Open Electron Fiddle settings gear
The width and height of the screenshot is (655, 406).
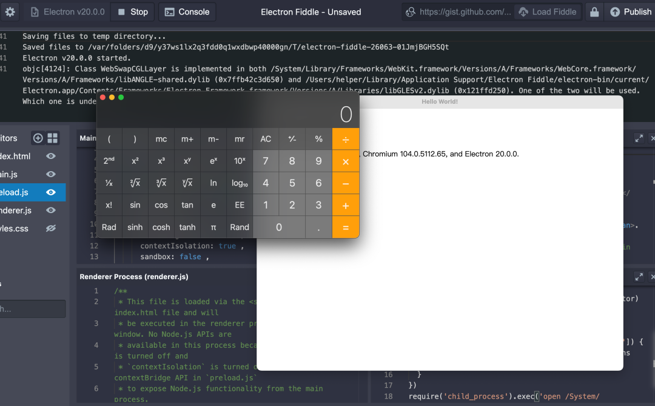(x=10, y=12)
